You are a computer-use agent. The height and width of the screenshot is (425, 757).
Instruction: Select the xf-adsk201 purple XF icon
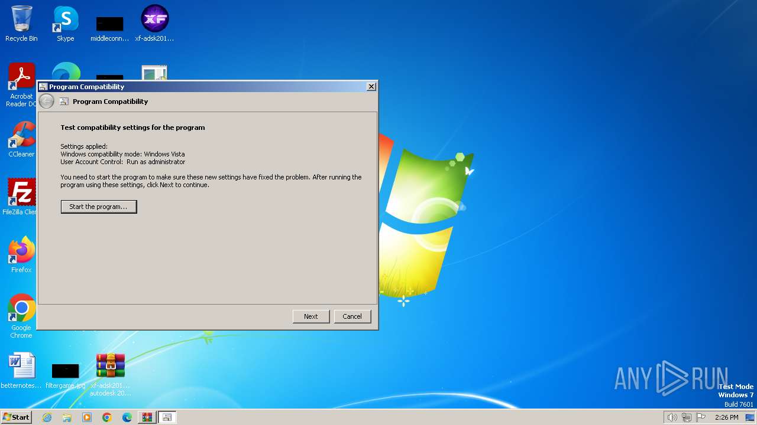tap(155, 24)
